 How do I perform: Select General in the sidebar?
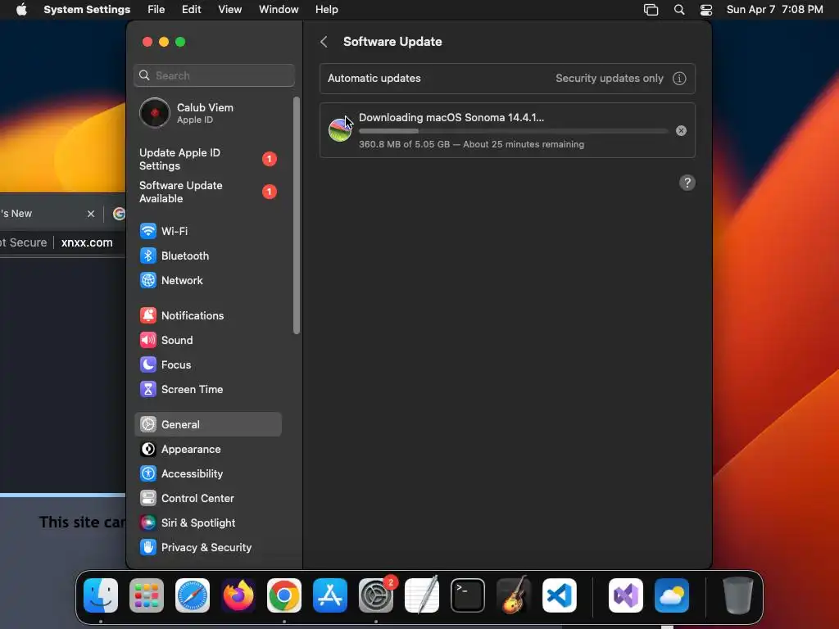pyautogui.click(x=207, y=425)
